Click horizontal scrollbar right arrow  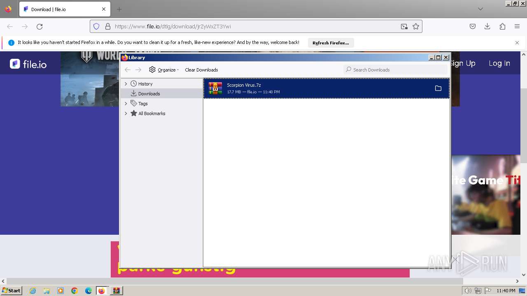coord(518,281)
